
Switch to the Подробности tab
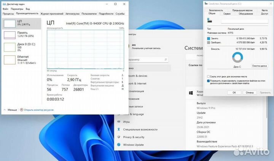(x=106, y=14)
